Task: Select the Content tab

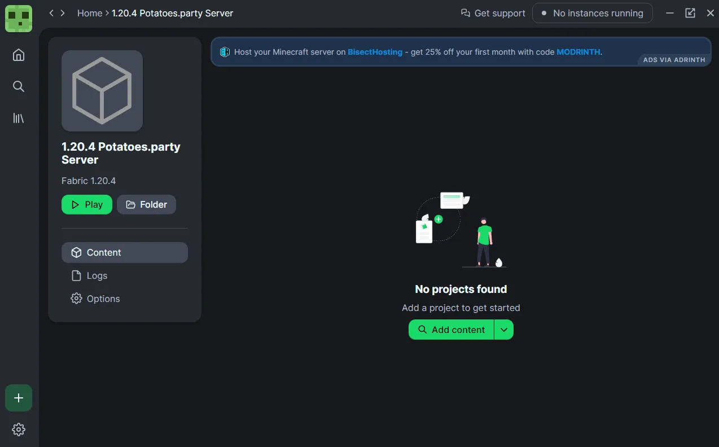Action: 124,252
